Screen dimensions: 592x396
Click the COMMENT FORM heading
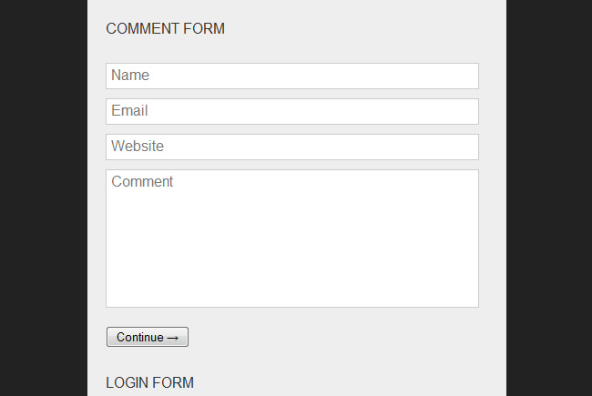tap(165, 29)
